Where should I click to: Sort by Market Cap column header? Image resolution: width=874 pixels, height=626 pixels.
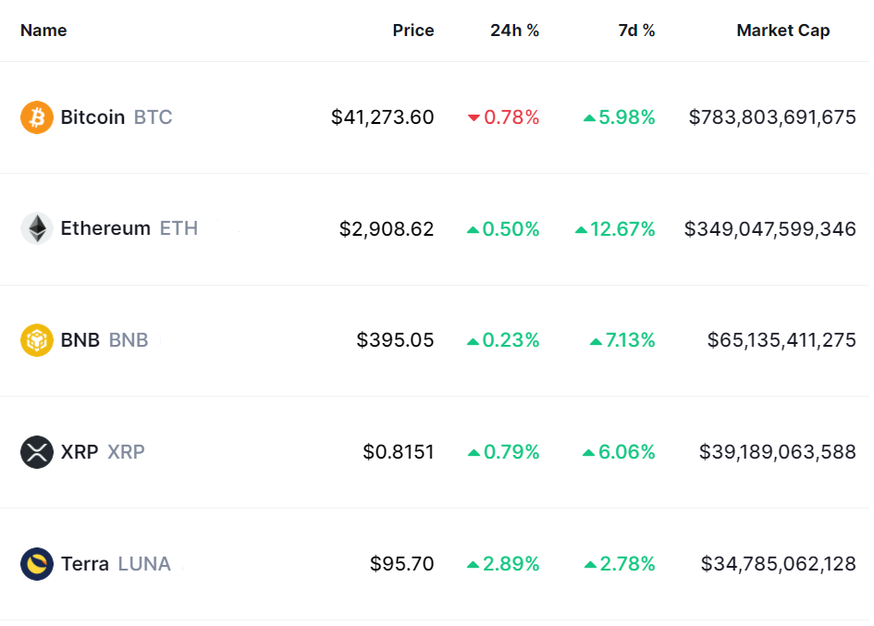coord(782,31)
